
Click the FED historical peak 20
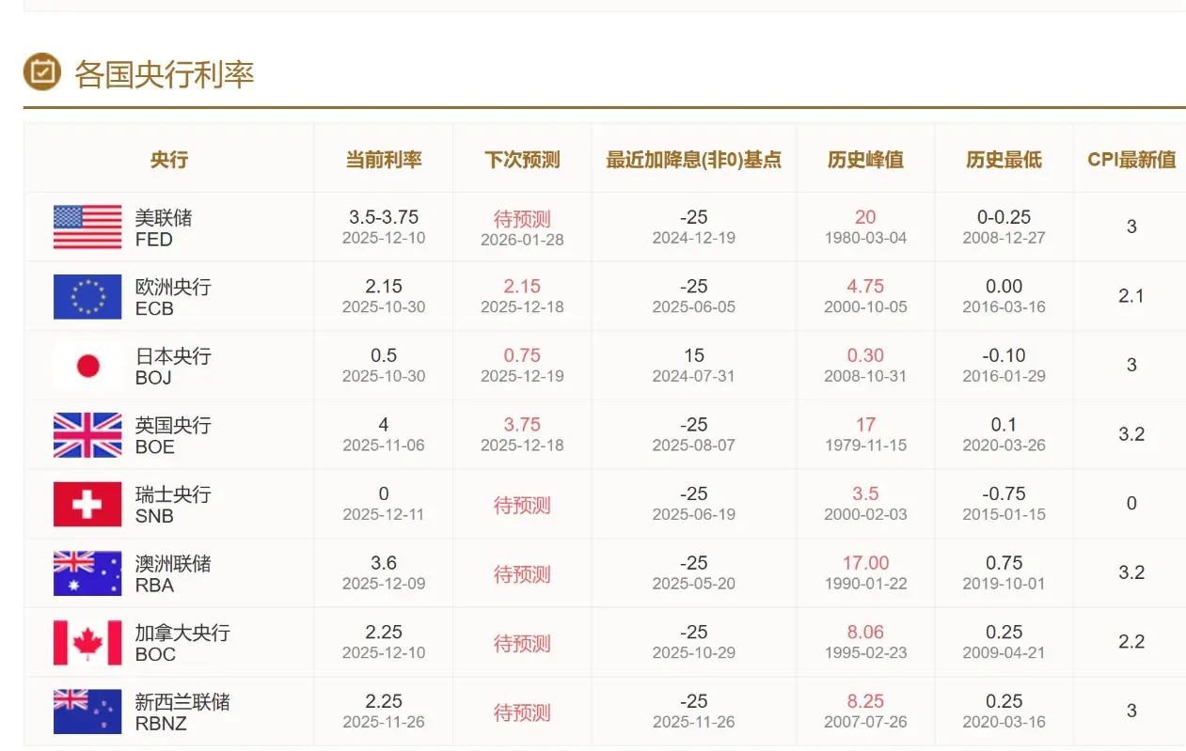(x=865, y=217)
